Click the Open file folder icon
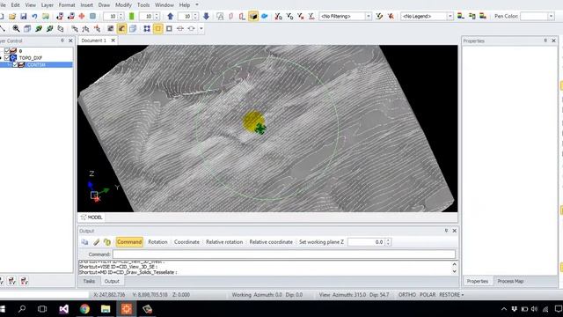The width and height of the screenshot is (563, 317). click(12, 16)
